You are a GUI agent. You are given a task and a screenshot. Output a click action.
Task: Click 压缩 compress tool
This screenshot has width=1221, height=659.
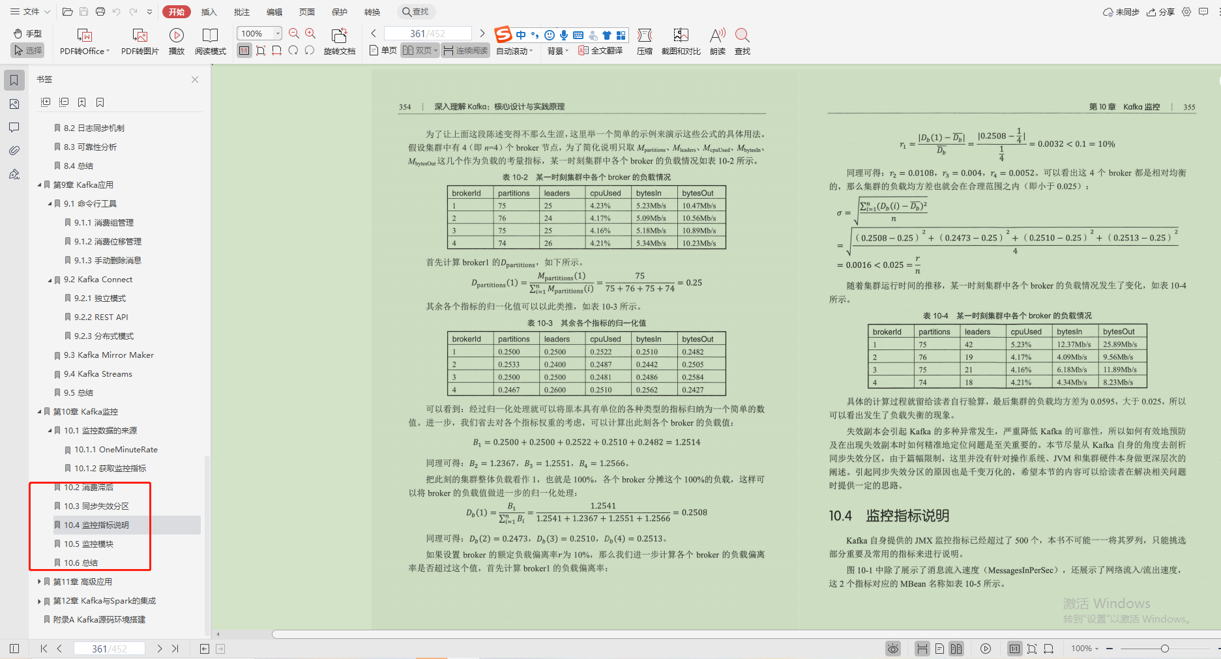point(645,42)
